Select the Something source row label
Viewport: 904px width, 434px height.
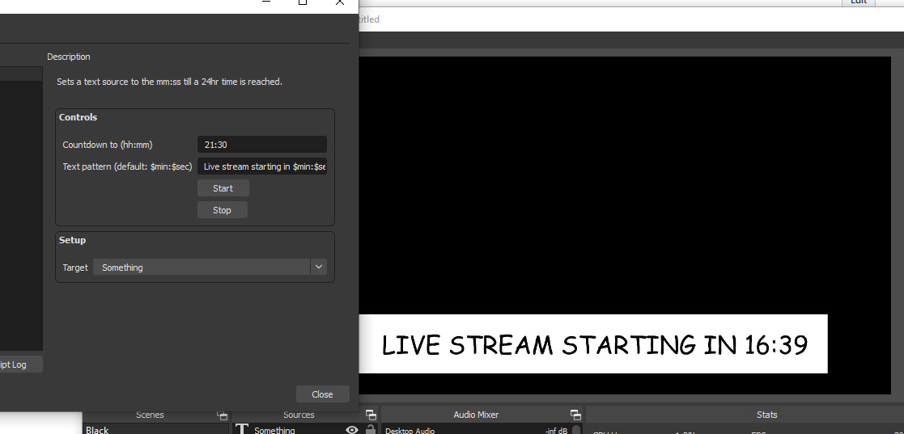point(274,430)
